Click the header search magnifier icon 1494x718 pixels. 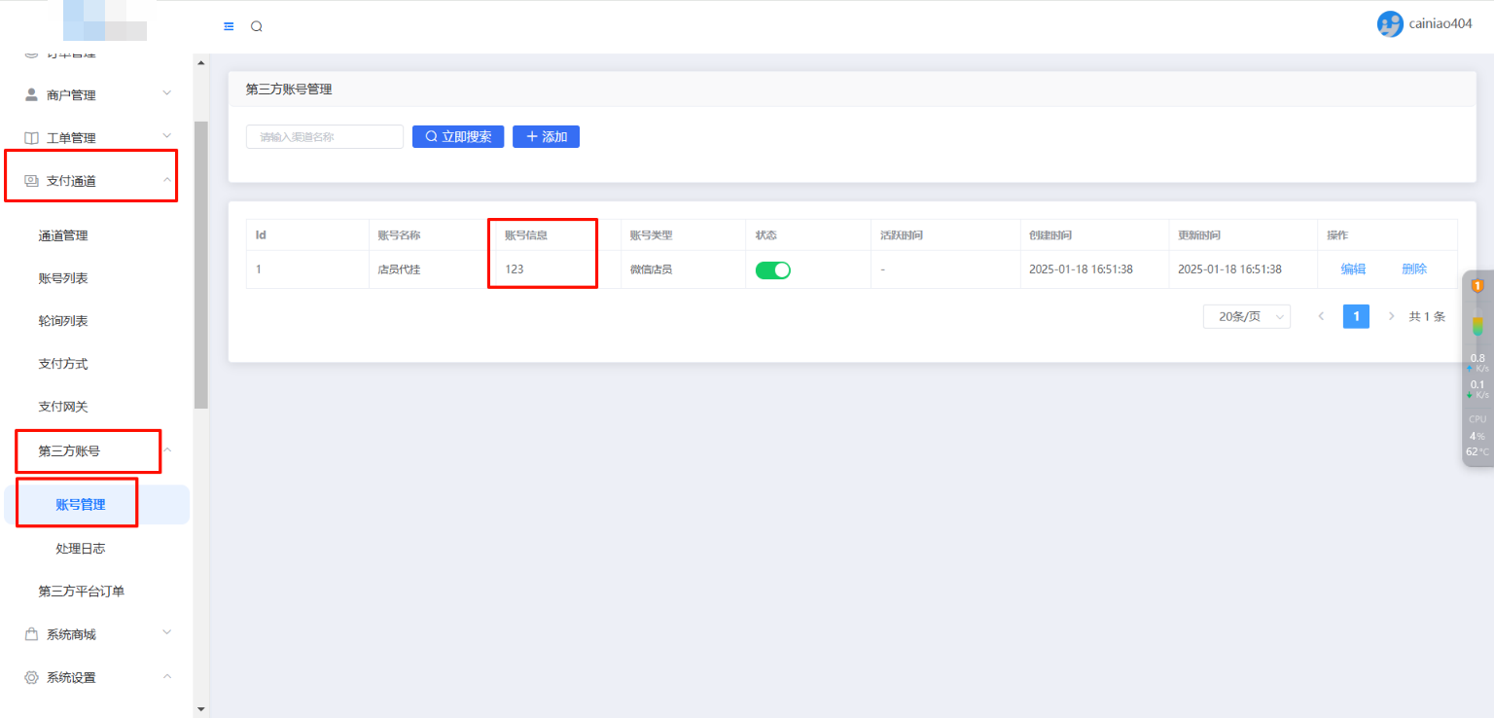[257, 26]
